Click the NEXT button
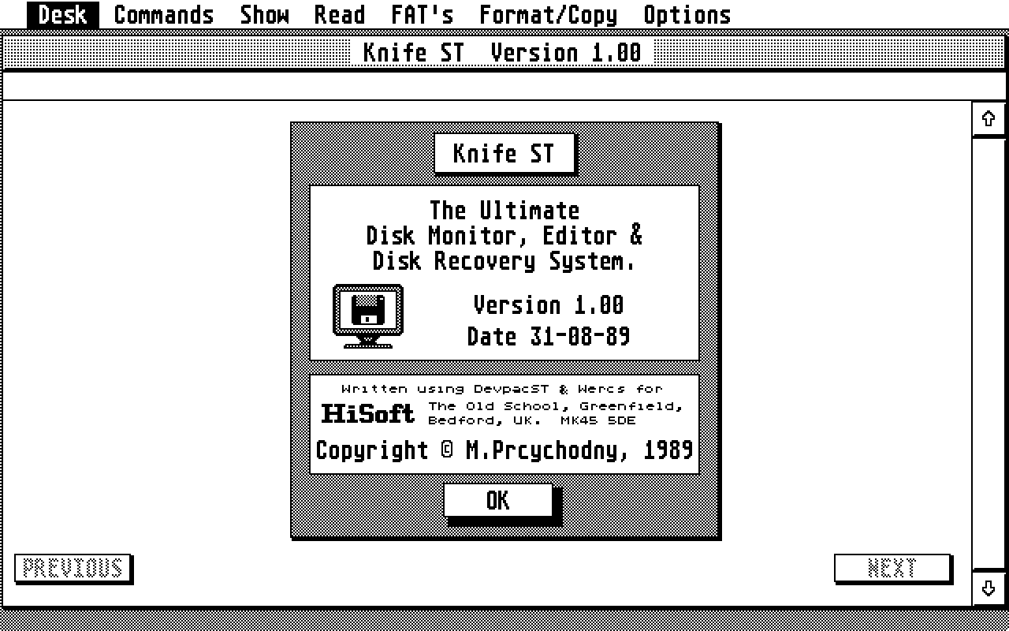Viewport: 1009px width, 631px height. (x=892, y=568)
